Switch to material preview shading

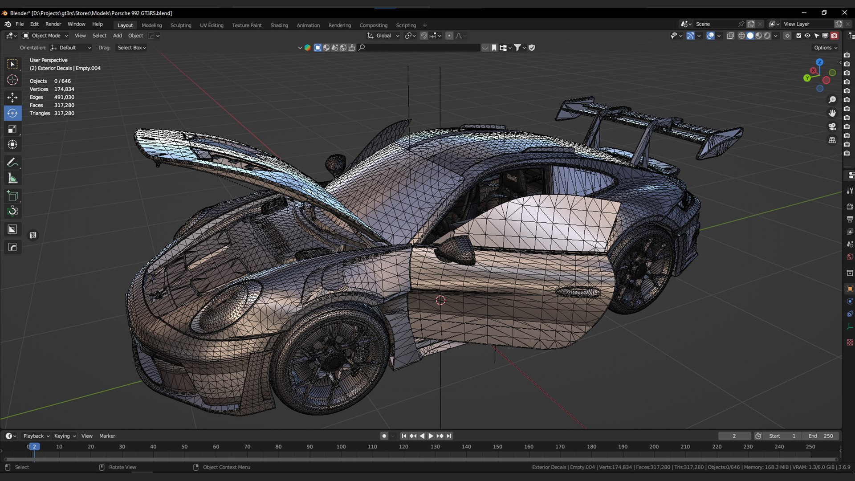[x=759, y=36]
